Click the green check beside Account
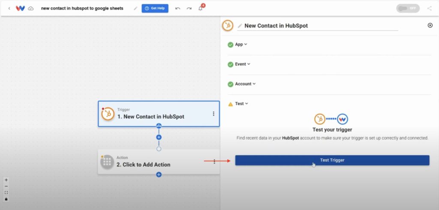 click(x=230, y=84)
